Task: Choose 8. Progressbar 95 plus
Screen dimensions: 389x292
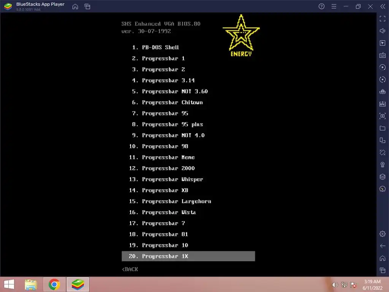Action: pos(168,124)
